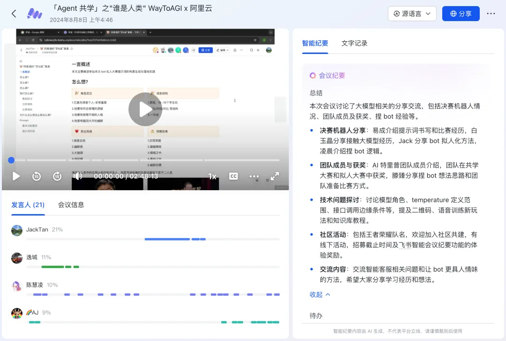Click the AI-generated disclaimer footer text
The height and width of the screenshot is (341, 506).
[398, 331]
